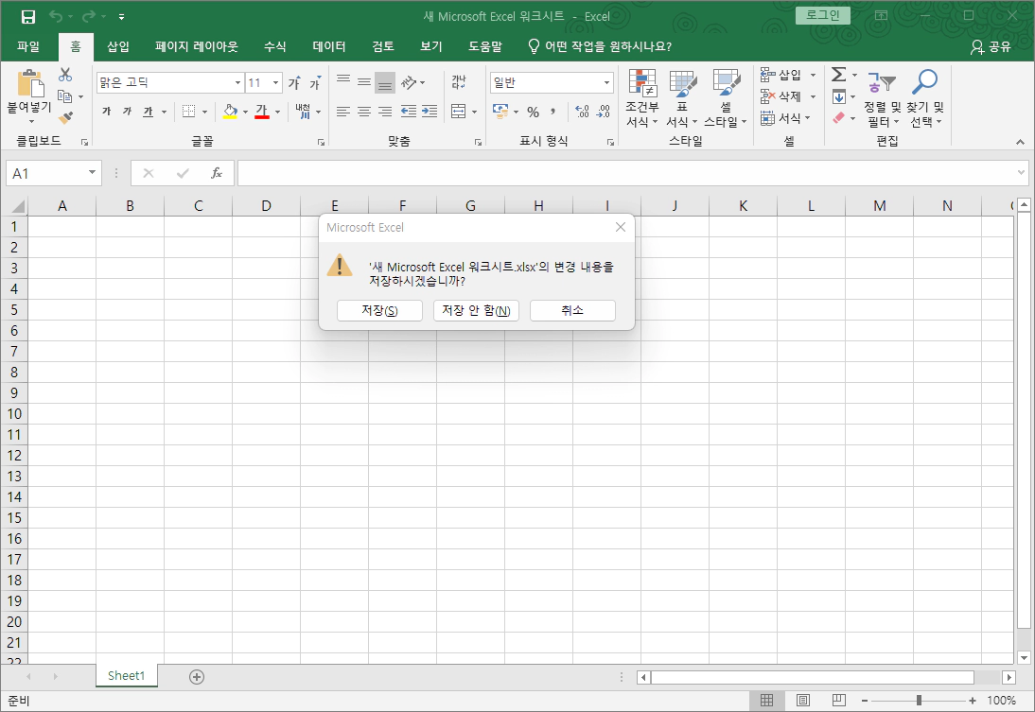
Task: Switch to the 페이지 레이아웃 tab
Action: pyautogui.click(x=196, y=46)
